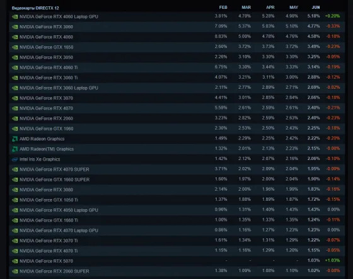Click the +1.03% change for RTX 5070

pos(333,260)
